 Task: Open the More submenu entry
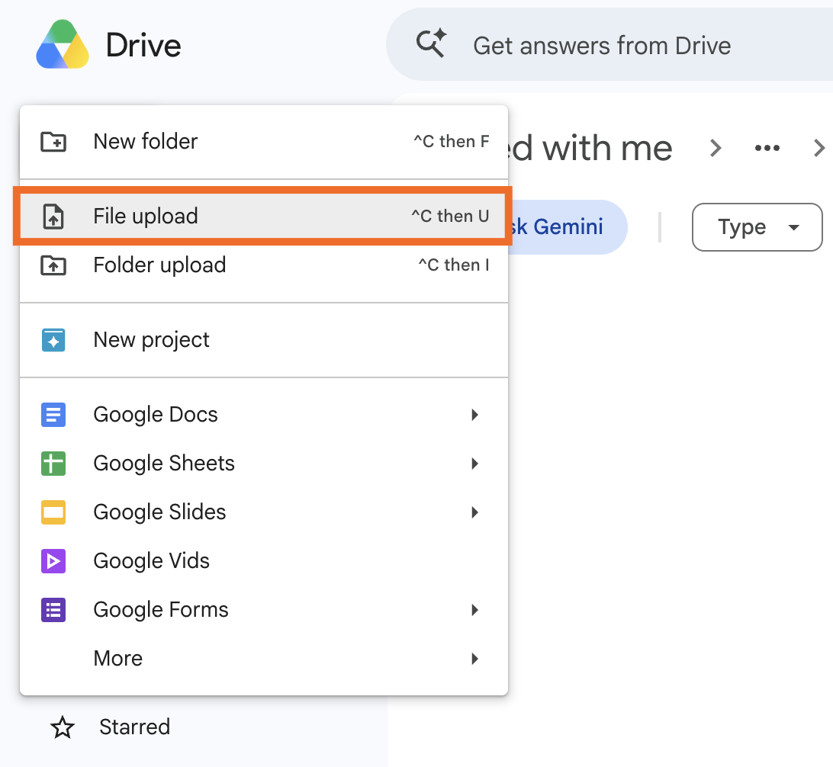(x=264, y=659)
